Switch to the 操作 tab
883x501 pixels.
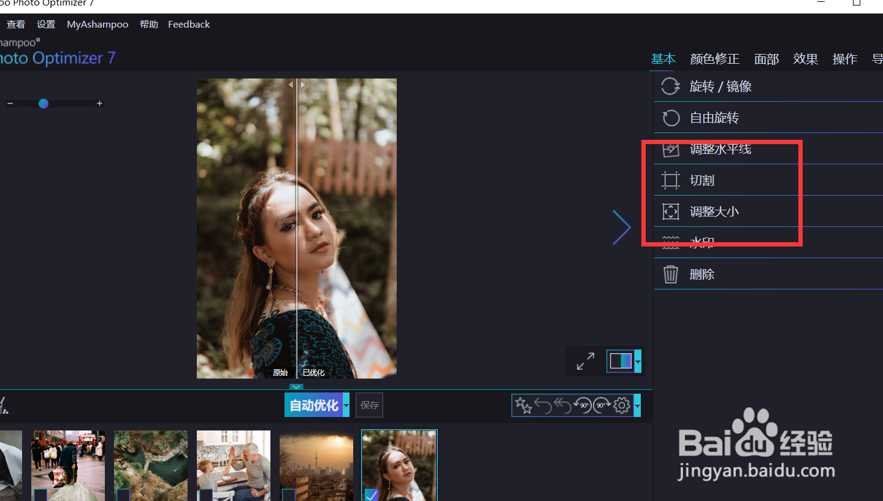tap(844, 59)
